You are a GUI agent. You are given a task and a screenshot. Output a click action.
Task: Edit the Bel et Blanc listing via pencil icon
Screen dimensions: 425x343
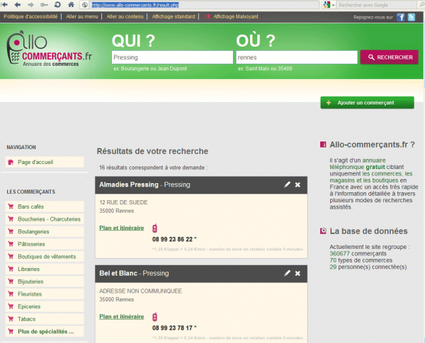287,273
